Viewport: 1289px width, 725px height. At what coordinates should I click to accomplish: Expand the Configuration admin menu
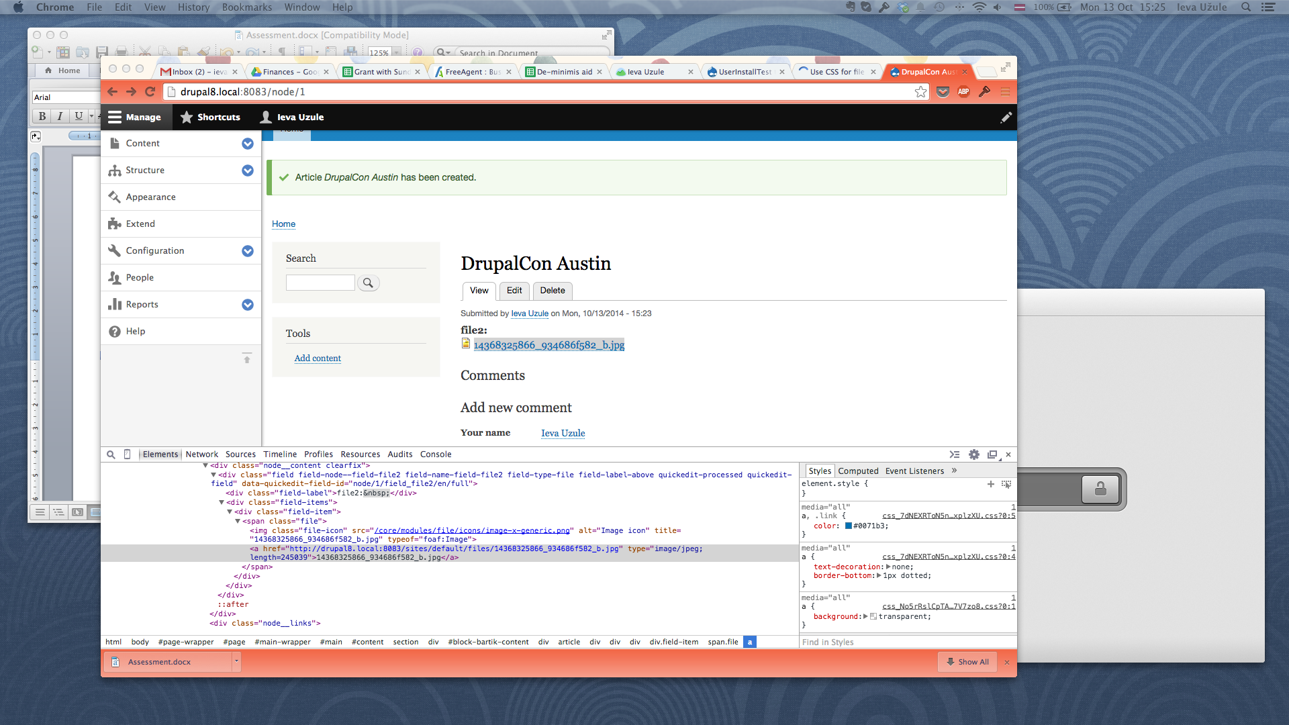coord(247,251)
